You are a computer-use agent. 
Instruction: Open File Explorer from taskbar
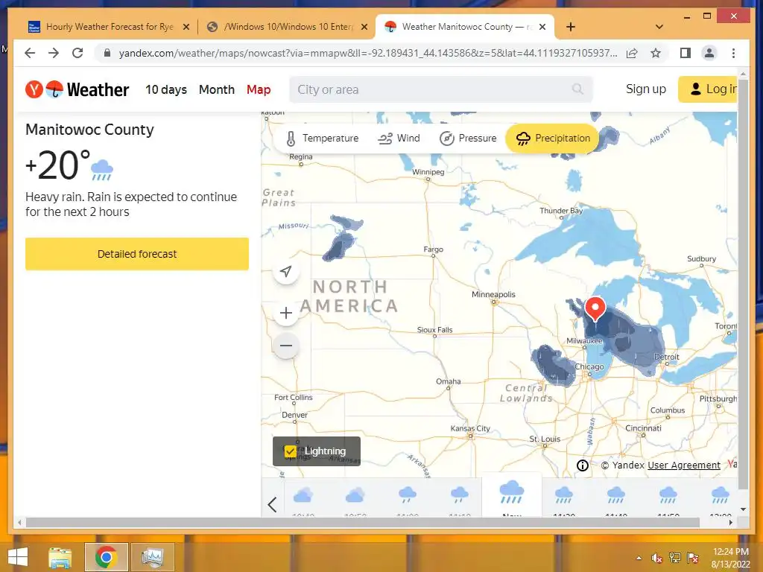click(x=60, y=557)
